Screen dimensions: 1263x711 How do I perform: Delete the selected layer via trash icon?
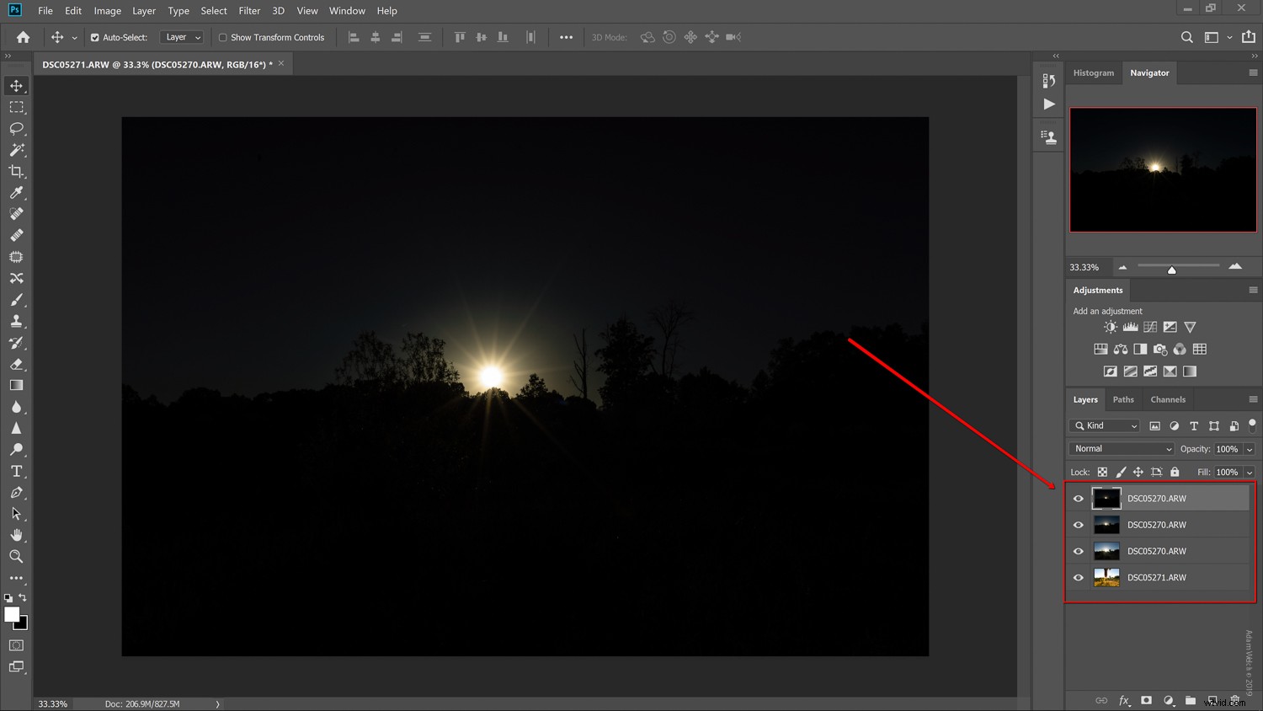point(1235,700)
